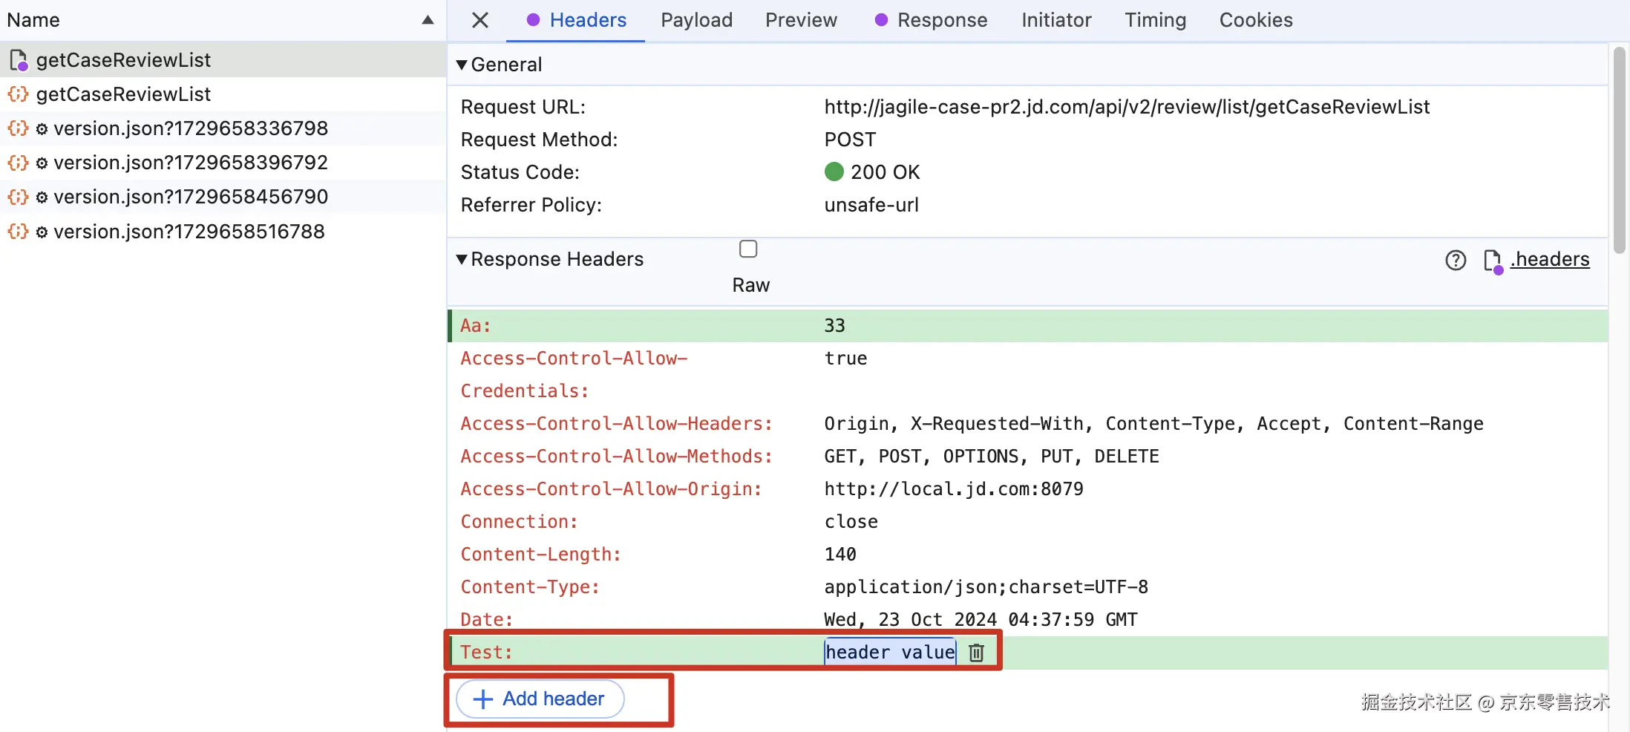Screen dimensions: 1630x732
Task: Open the .headers override link
Action: [x=1550, y=259]
